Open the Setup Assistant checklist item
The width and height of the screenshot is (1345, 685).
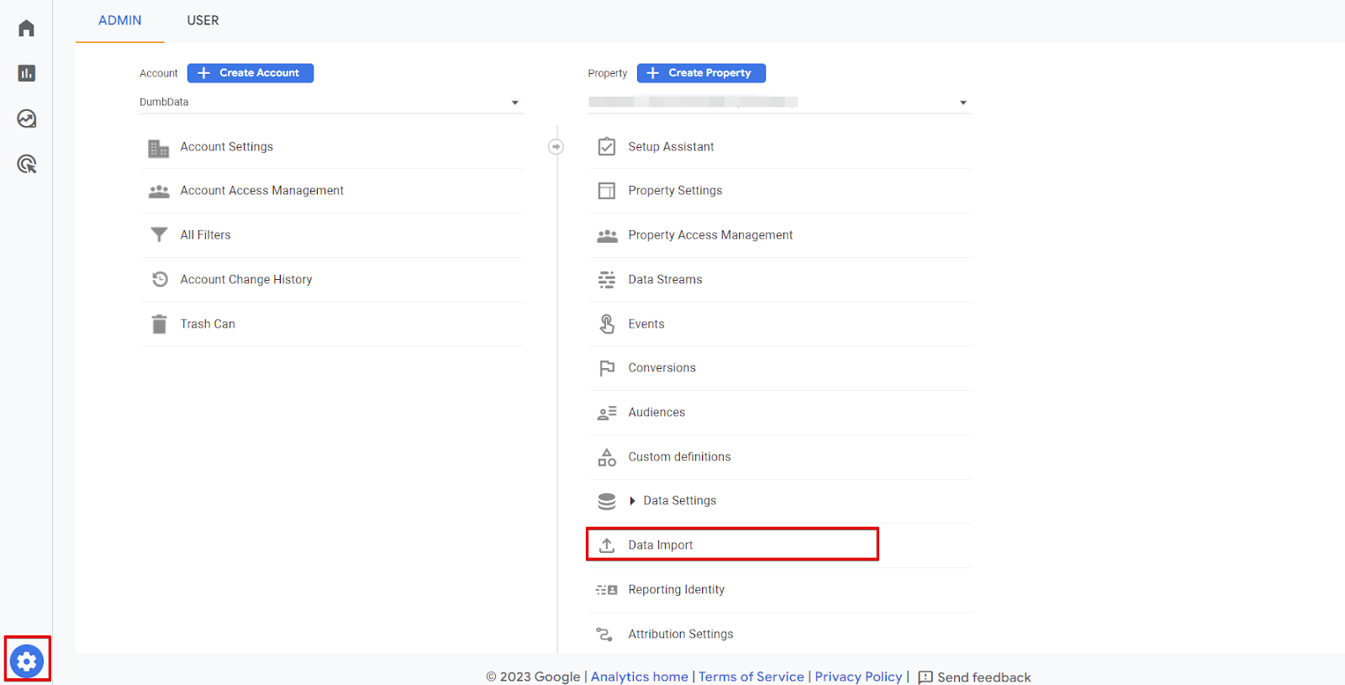[671, 147]
